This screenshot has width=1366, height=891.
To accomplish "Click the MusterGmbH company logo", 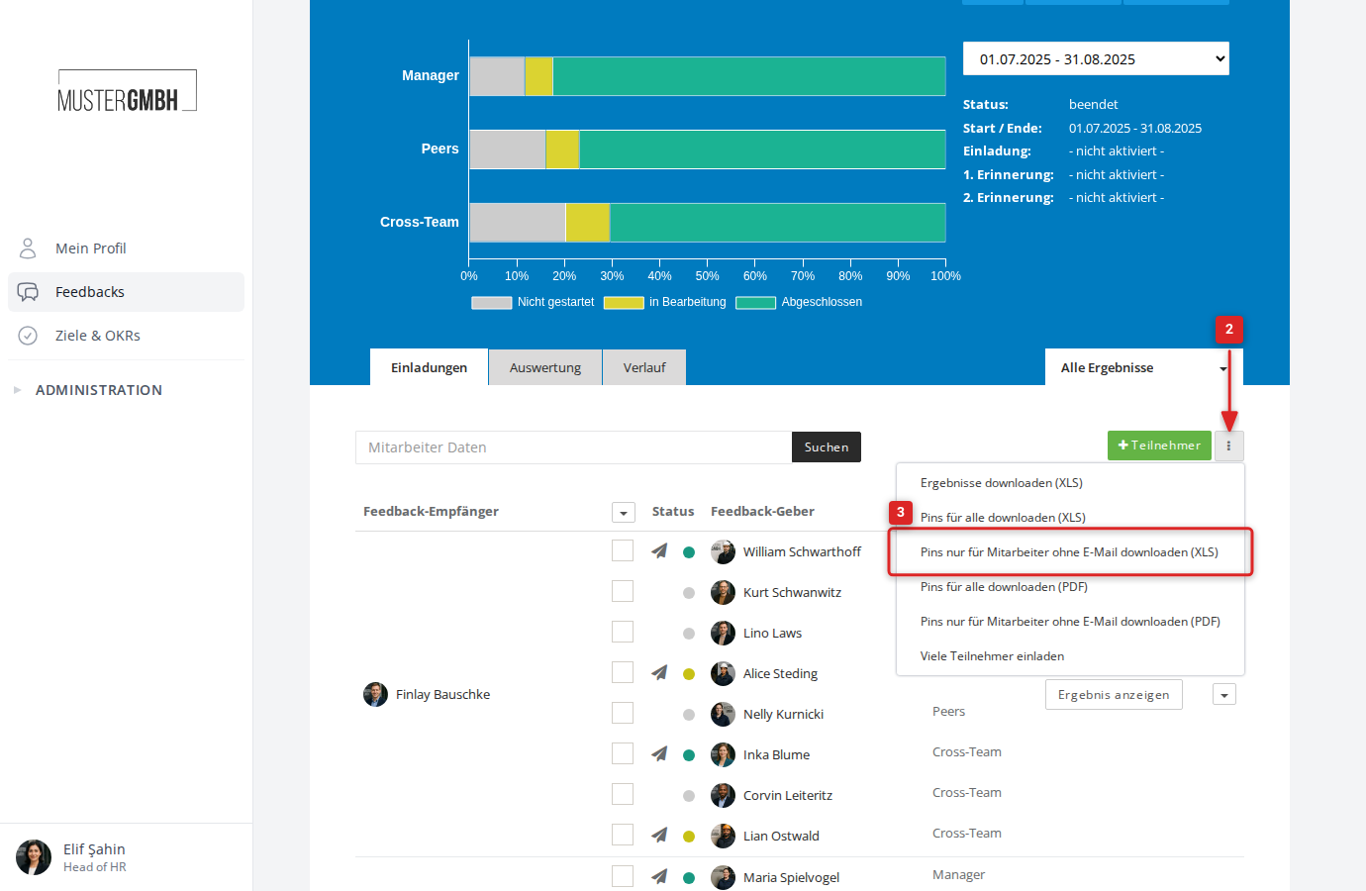I will coord(127,92).
